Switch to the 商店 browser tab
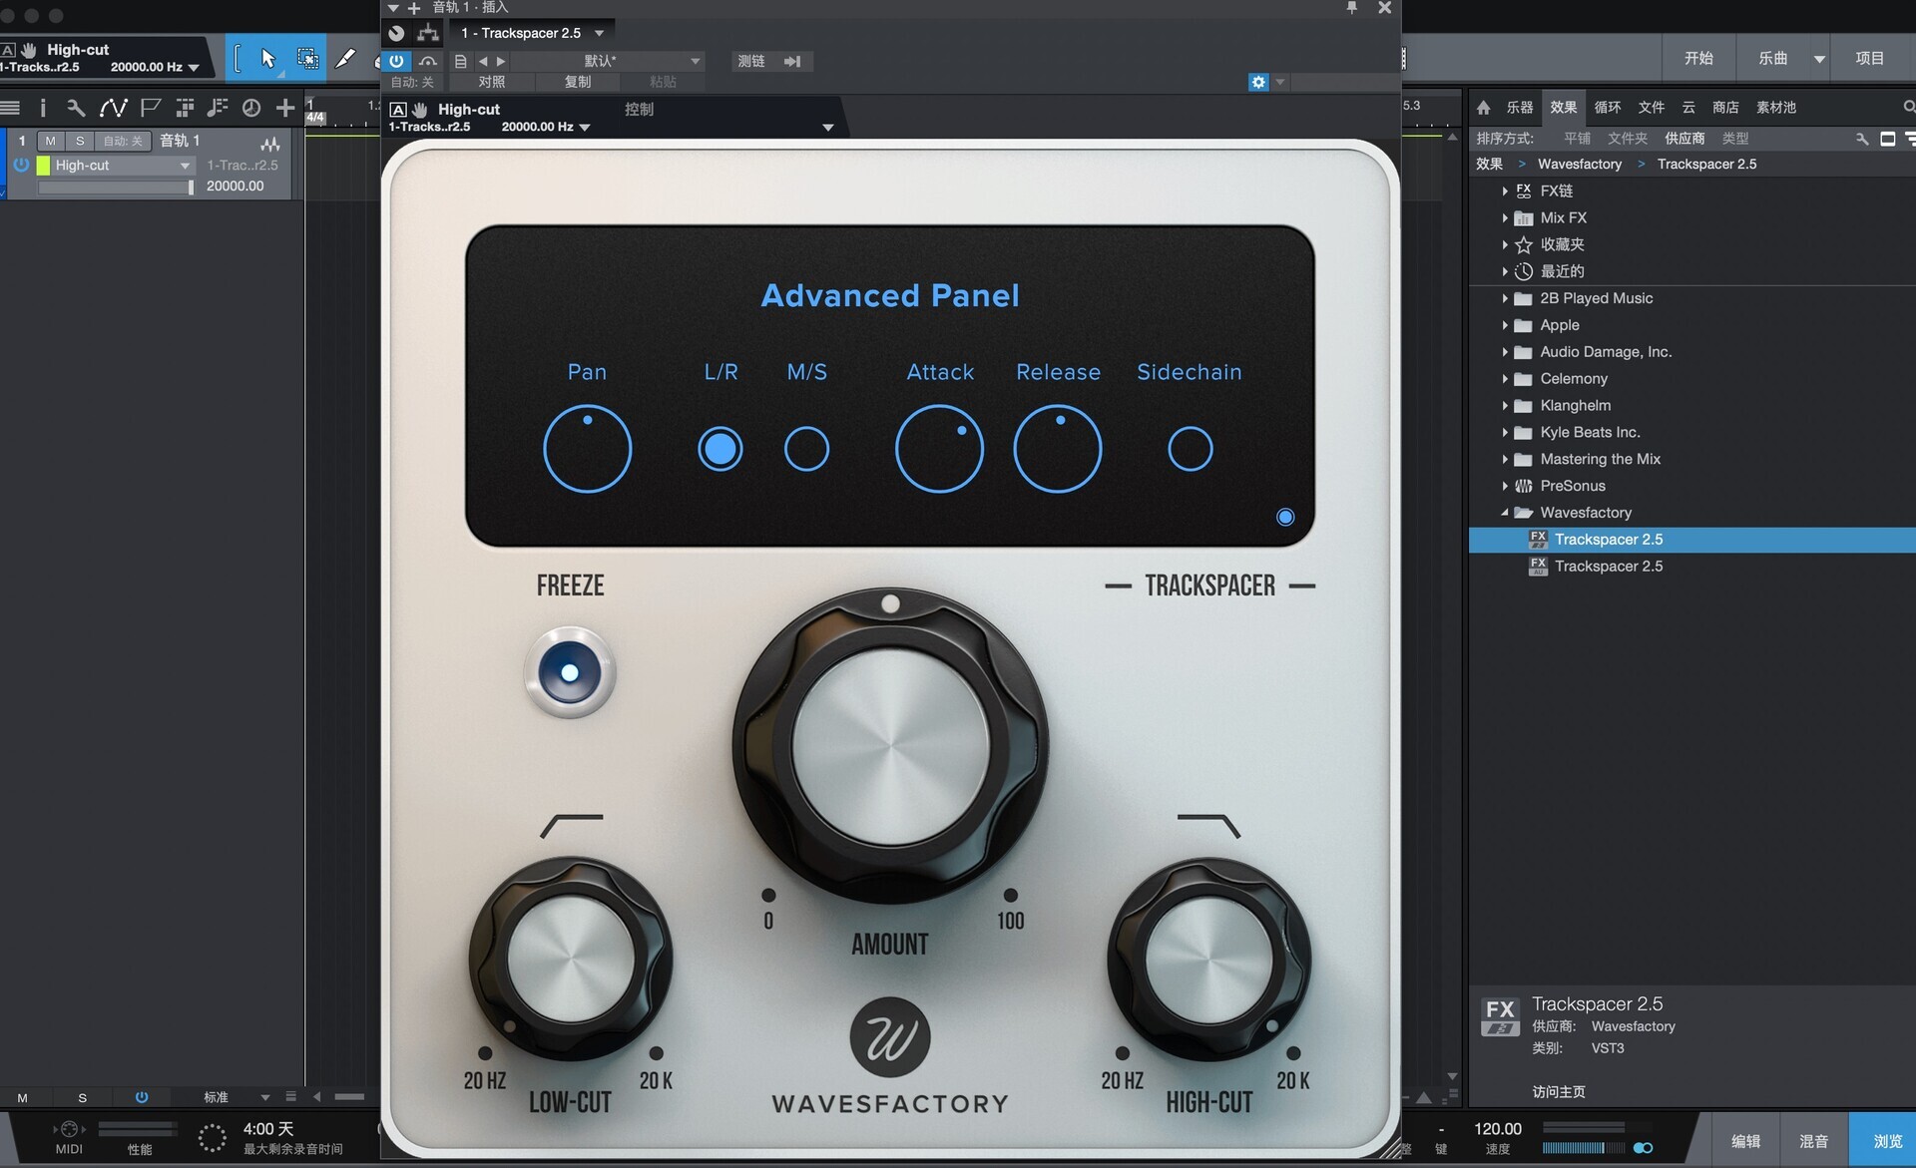The height and width of the screenshot is (1168, 1916). pyautogui.click(x=1725, y=107)
